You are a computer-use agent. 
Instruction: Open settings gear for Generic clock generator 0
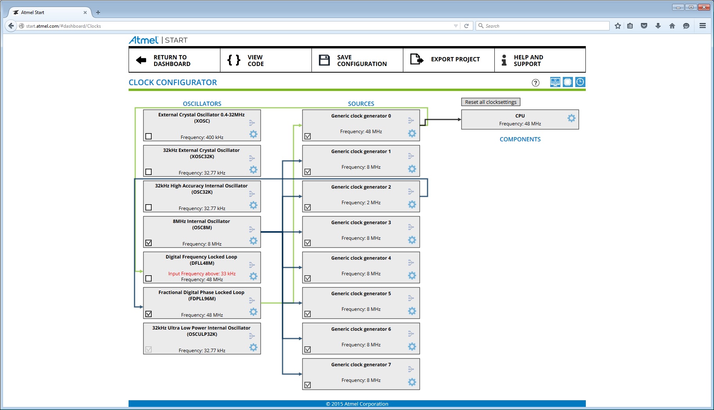pyautogui.click(x=412, y=134)
